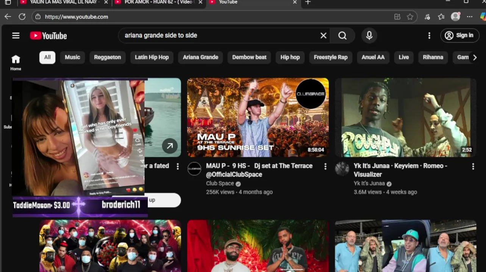486x272 pixels.
Task: Open MAU P - 9 HS Dj set title
Action: tap(259, 170)
